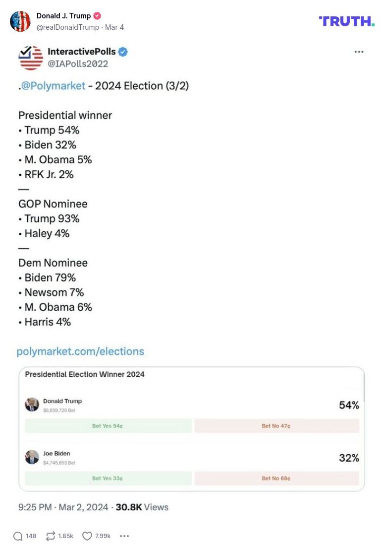The image size is (385, 551).
Task: Open the ellipsis menu on the embedded tweet
Action: [359, 51]
